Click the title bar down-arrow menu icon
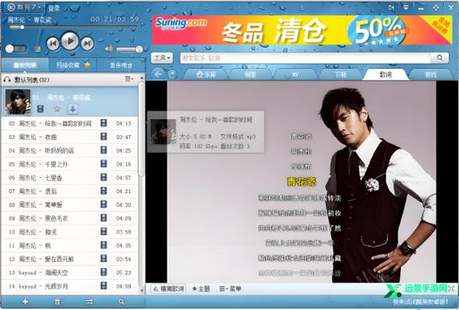 (x=406, y=7)
